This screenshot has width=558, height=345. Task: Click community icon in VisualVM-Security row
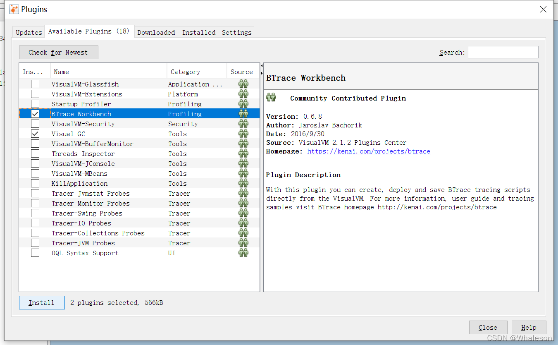point(243,124)
